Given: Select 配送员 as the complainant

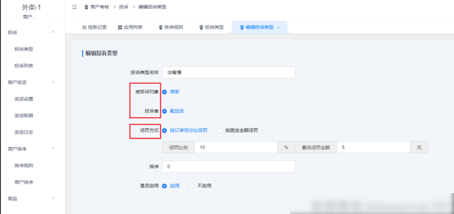Looking at the screenshot, I should [x=164, y=111].
